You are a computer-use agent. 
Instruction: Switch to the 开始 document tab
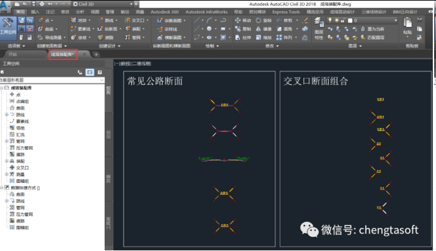pyautogui.click(x=13, y=55)
